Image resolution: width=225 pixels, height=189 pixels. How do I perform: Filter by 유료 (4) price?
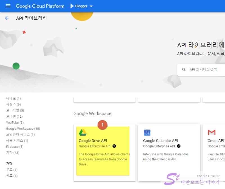click(12, 176)
